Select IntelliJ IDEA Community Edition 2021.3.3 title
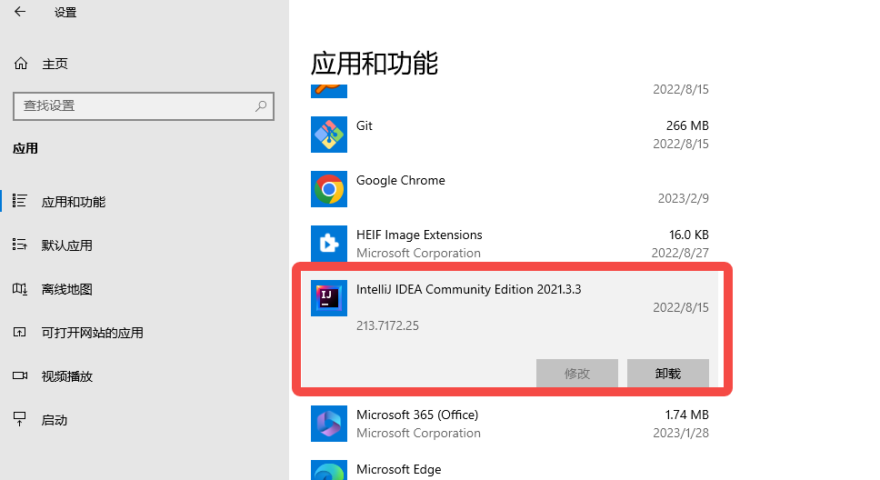Image resolution: width=880 pixels, height=480 pixels. click(x=468, y=289)
